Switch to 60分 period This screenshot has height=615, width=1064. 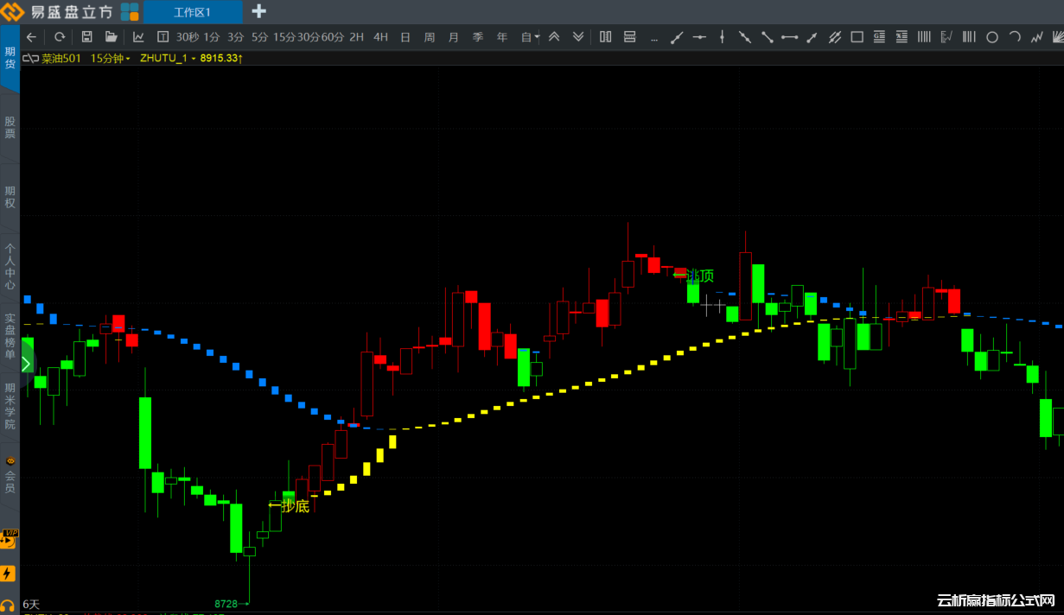[x=333, y=37]
